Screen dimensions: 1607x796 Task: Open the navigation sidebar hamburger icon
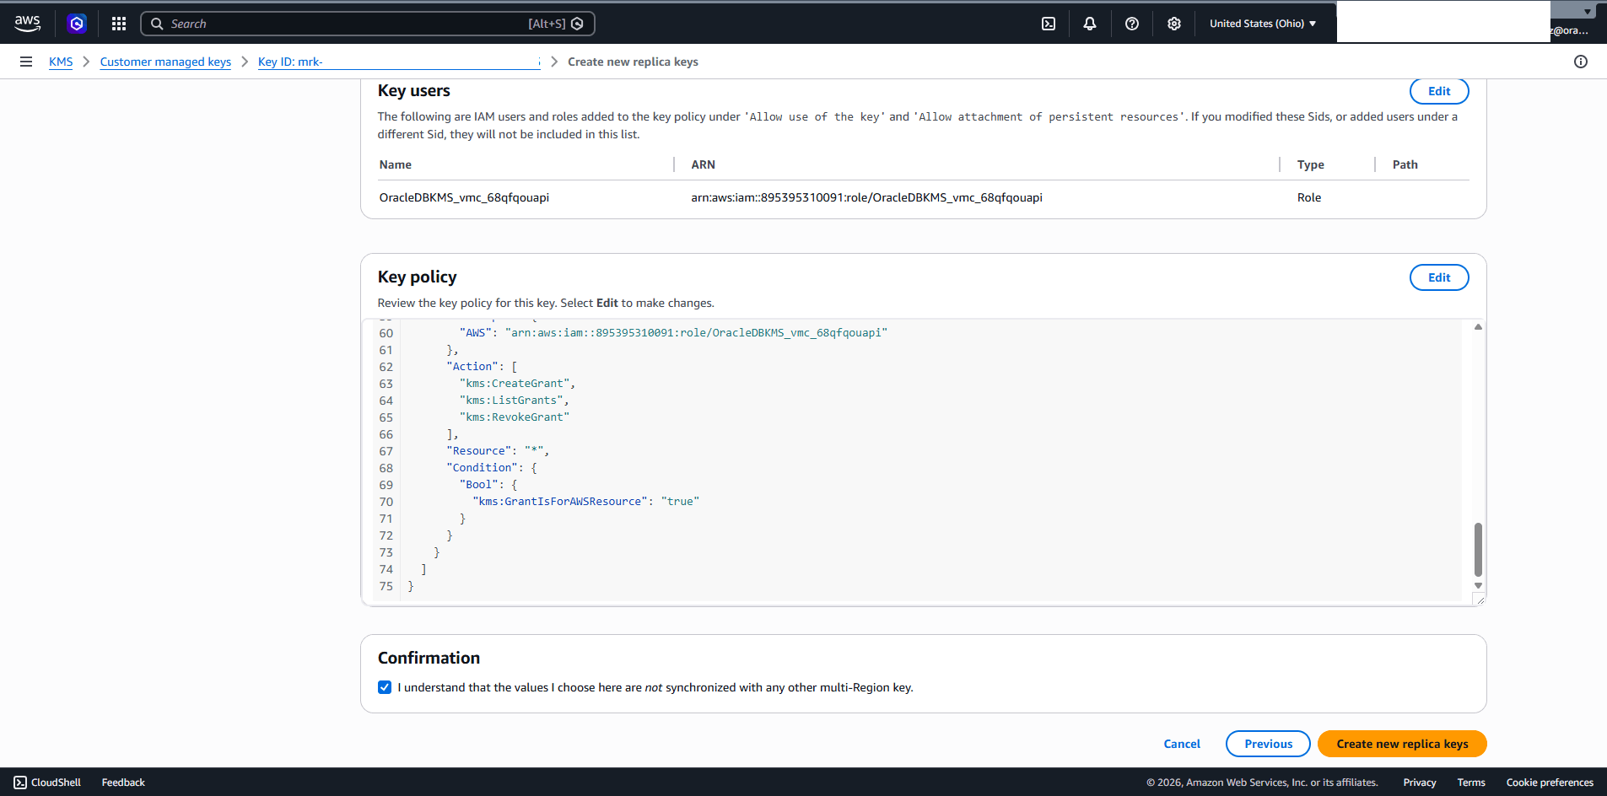[x=26, y=61]
